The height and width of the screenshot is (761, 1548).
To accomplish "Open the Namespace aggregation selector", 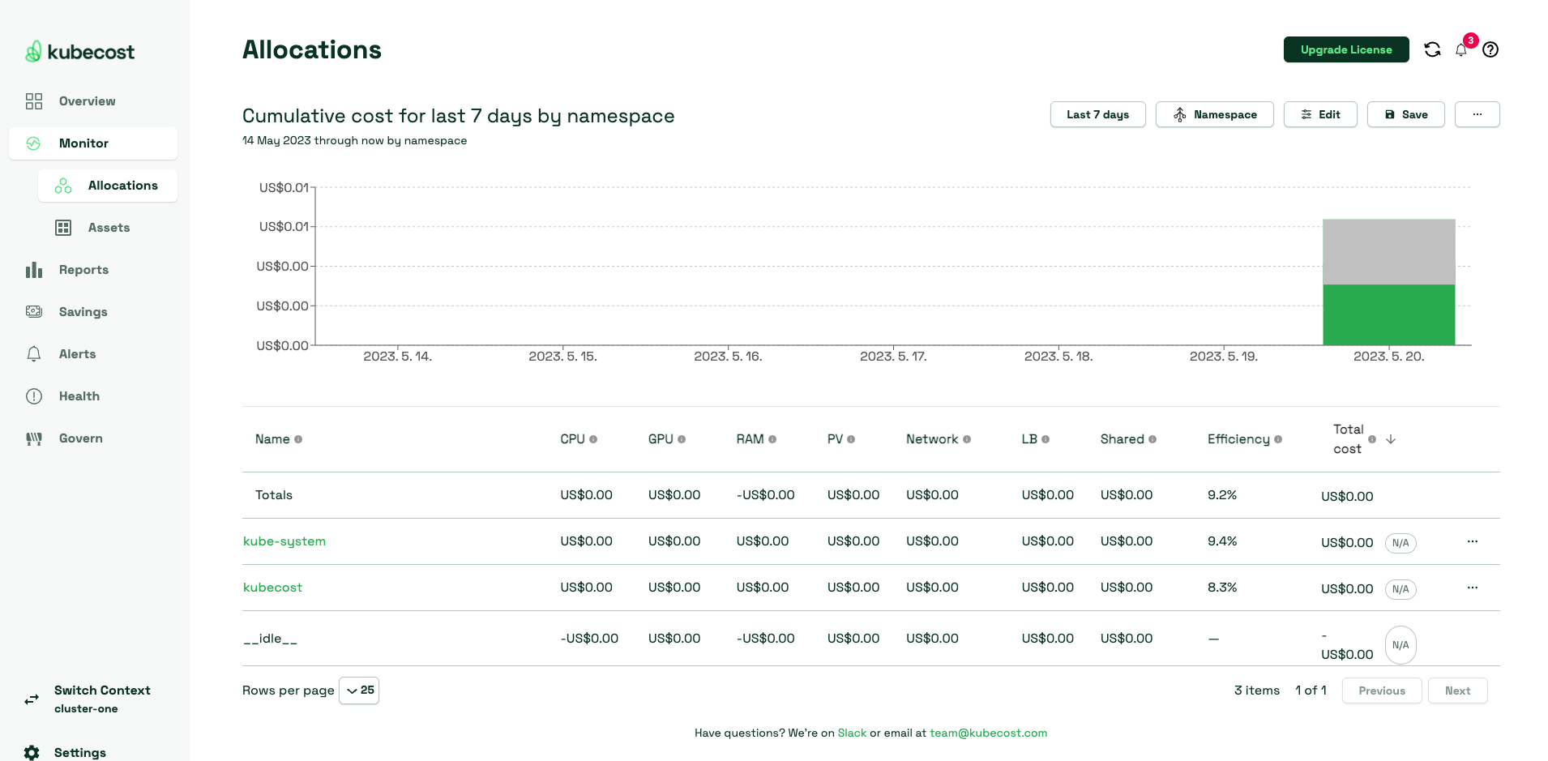I will [x=1214, y=114].
